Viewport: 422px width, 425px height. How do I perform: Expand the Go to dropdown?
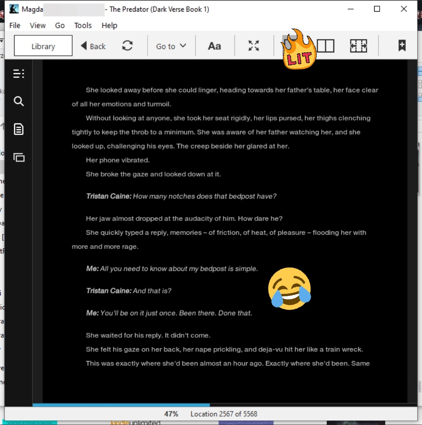pos(171,46)
